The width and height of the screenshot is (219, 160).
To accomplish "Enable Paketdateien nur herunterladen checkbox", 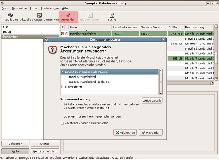I will tap(62, 123).
